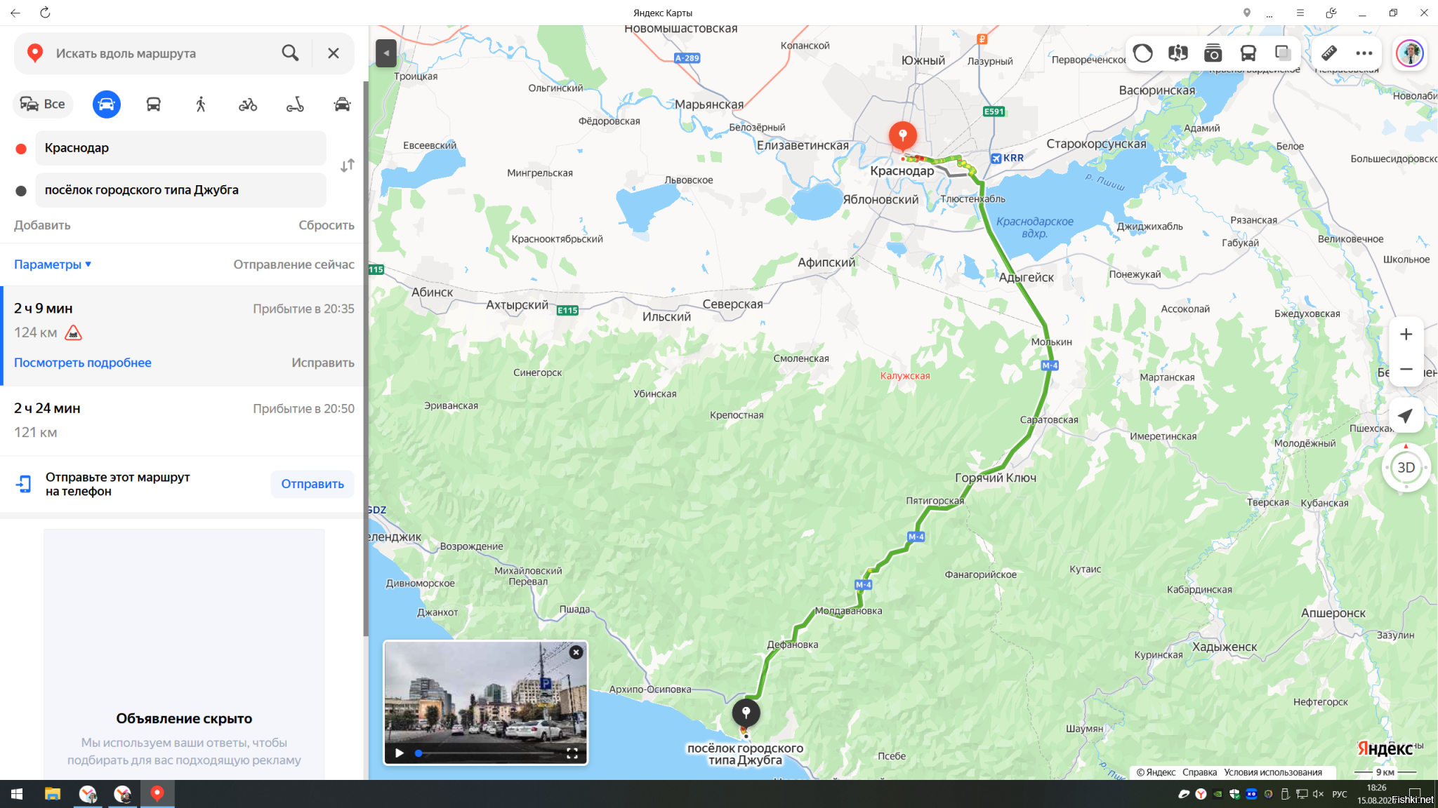This screenshot has height=808, width=1438.
Task: Select the 2 ч 24 мин alternative route
Action: point(183,420)
